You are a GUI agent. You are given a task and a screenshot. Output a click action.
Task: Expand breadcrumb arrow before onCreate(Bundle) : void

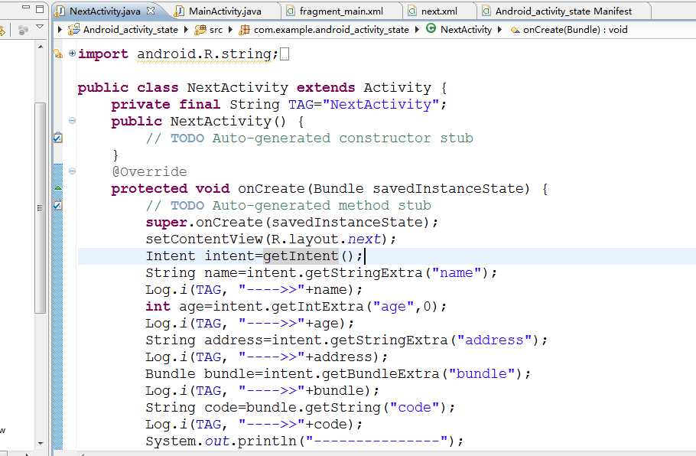click(499, 29)
